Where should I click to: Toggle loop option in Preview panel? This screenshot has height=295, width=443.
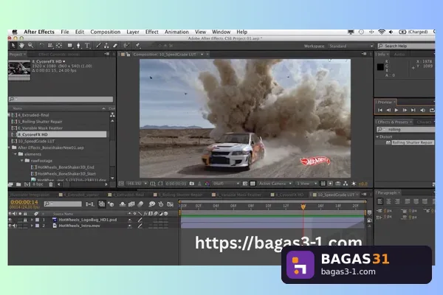click(x=432, y=110)
